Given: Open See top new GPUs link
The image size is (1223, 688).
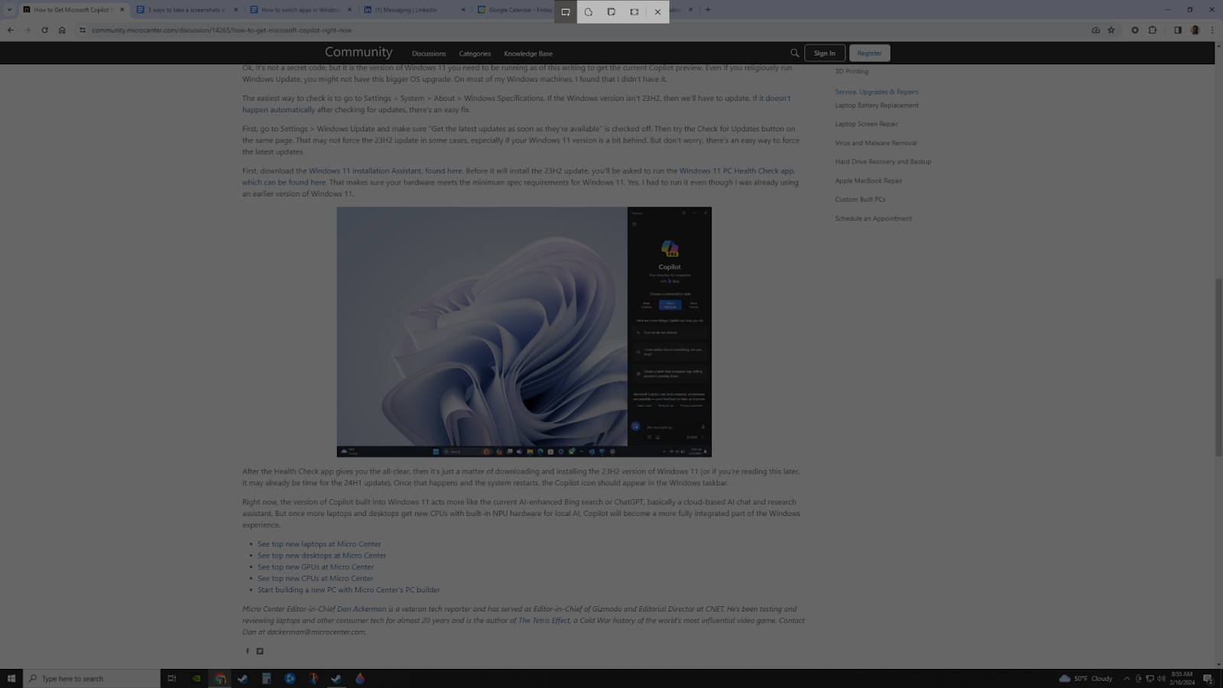Looking at the screenshot, I should [316, 567].
